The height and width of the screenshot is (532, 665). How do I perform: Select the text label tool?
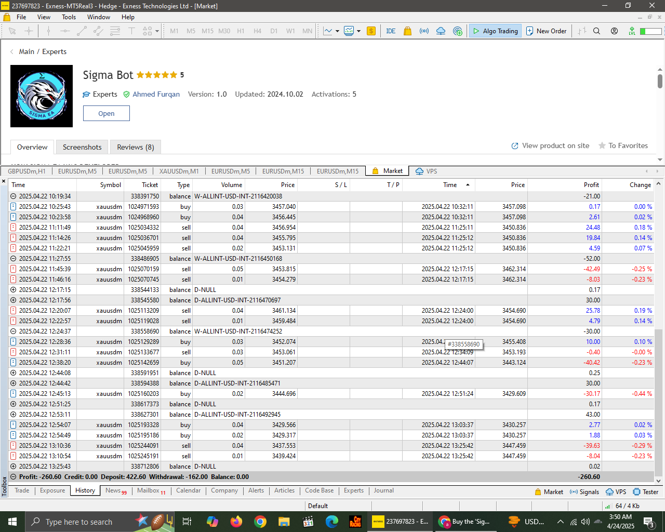[131, 31]
